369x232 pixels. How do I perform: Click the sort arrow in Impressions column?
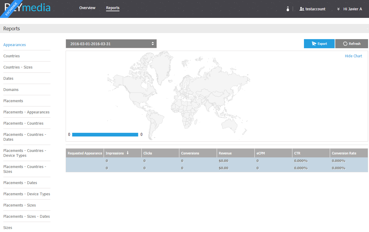point(128,153)
